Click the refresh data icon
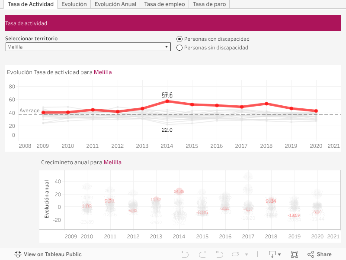This screenshot has height=260, width=346. pos(235,254)
